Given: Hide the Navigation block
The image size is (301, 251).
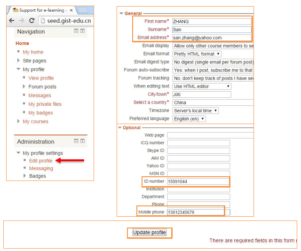Looking at the screenshot, I should pos(77,31).
